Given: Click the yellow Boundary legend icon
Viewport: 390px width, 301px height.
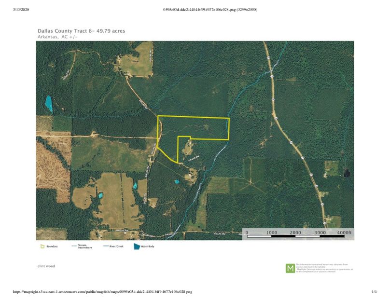Looking at the screenshot, I should 42,246.
